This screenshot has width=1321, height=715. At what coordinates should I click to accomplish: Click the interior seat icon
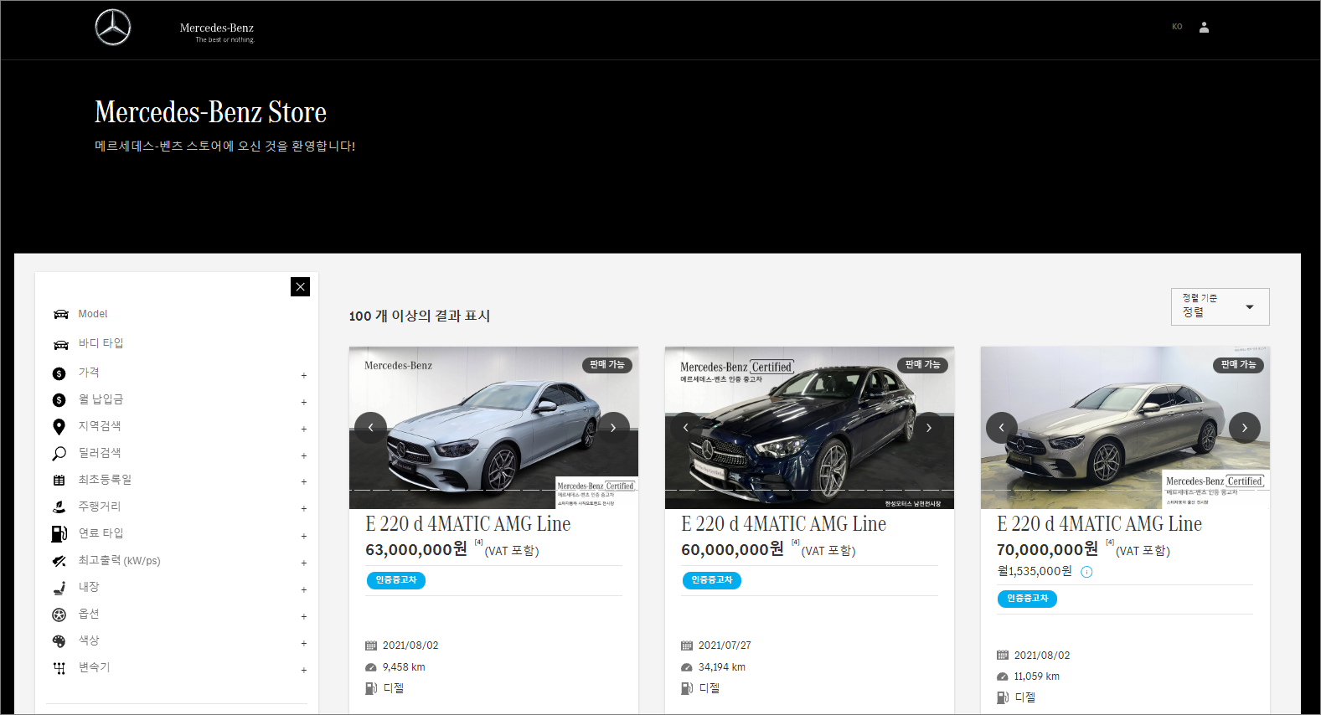click(59, 588)
